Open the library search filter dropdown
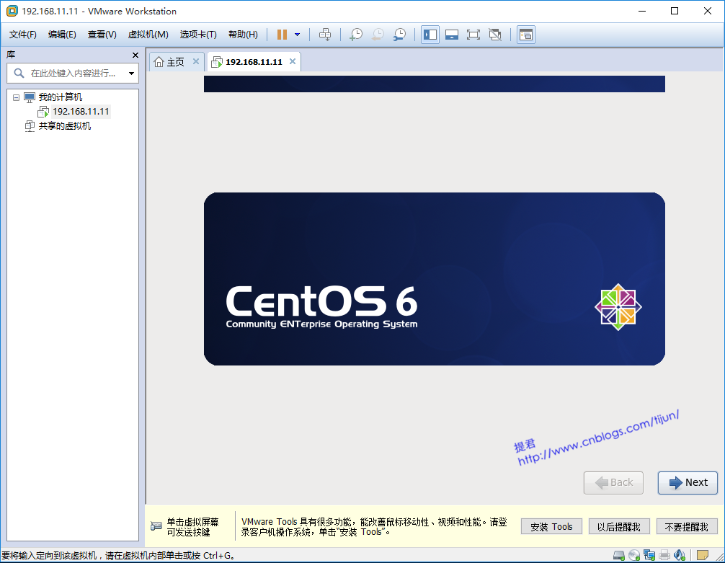 [131, 74]
